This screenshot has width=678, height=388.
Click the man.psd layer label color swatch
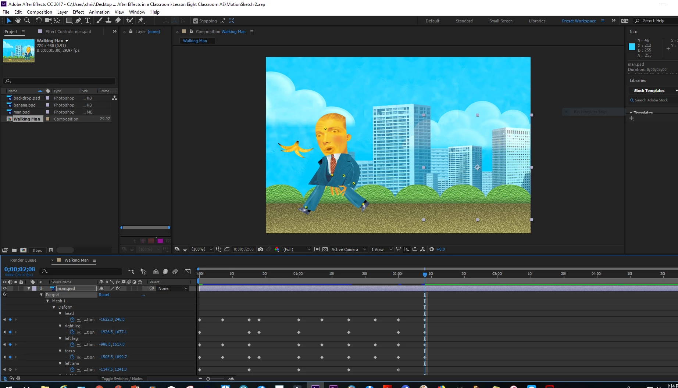34,288
